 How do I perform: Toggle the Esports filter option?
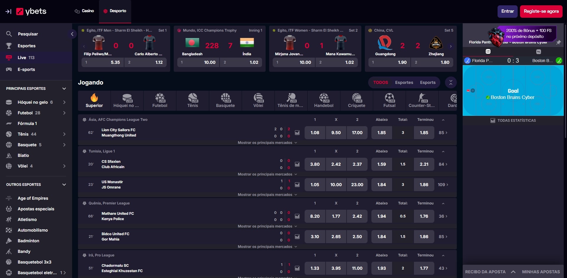pyautogui.click(x=428, y=82)
